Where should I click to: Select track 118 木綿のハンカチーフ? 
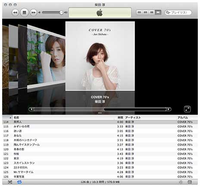pos(100,140)
